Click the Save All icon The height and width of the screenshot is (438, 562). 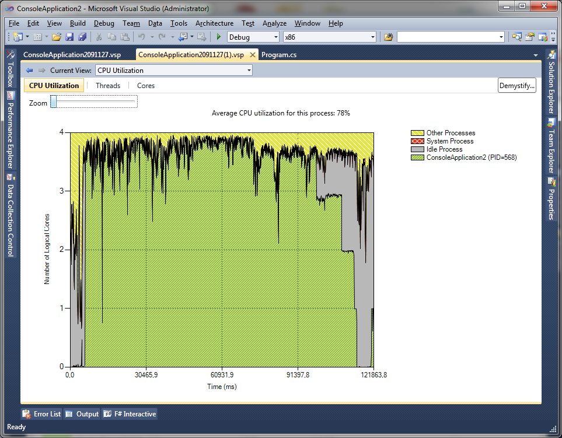click(82, 37)
